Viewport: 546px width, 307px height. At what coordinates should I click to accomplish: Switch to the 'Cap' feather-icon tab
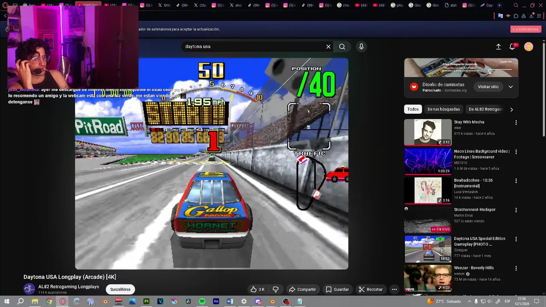(x=487, y=5)
